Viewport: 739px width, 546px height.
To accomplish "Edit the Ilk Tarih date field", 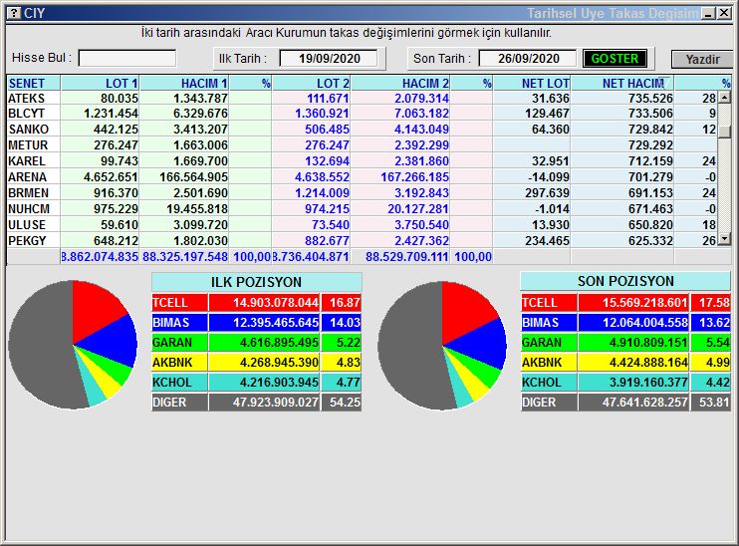I will click(329, 59).
